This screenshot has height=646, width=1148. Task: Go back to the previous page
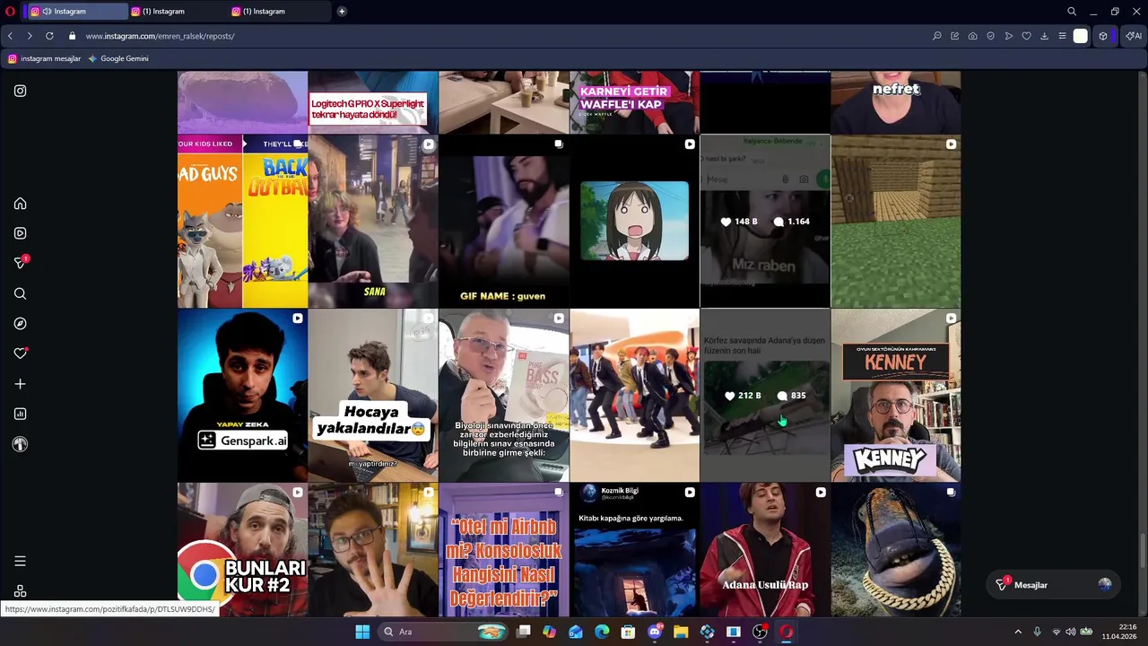click(x=10, y=36)
